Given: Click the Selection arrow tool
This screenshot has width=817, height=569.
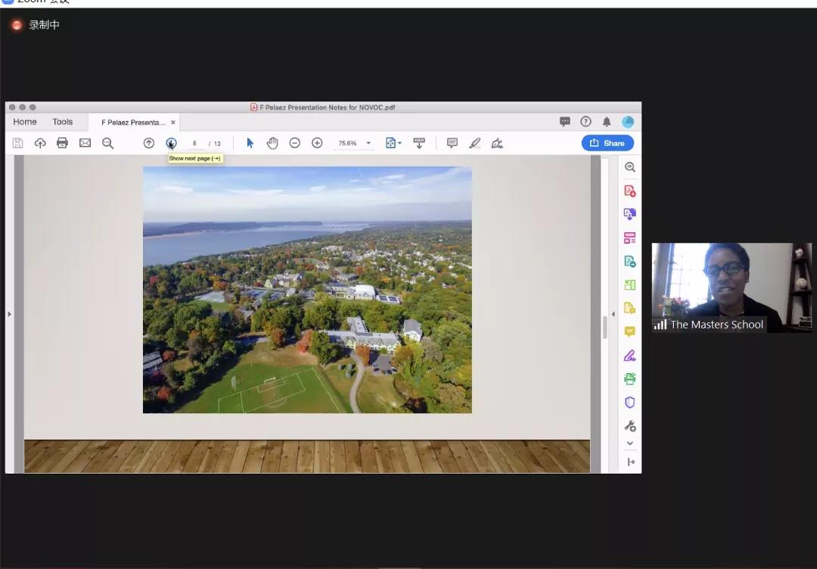Looking at the screenshot, I should 250,143.
